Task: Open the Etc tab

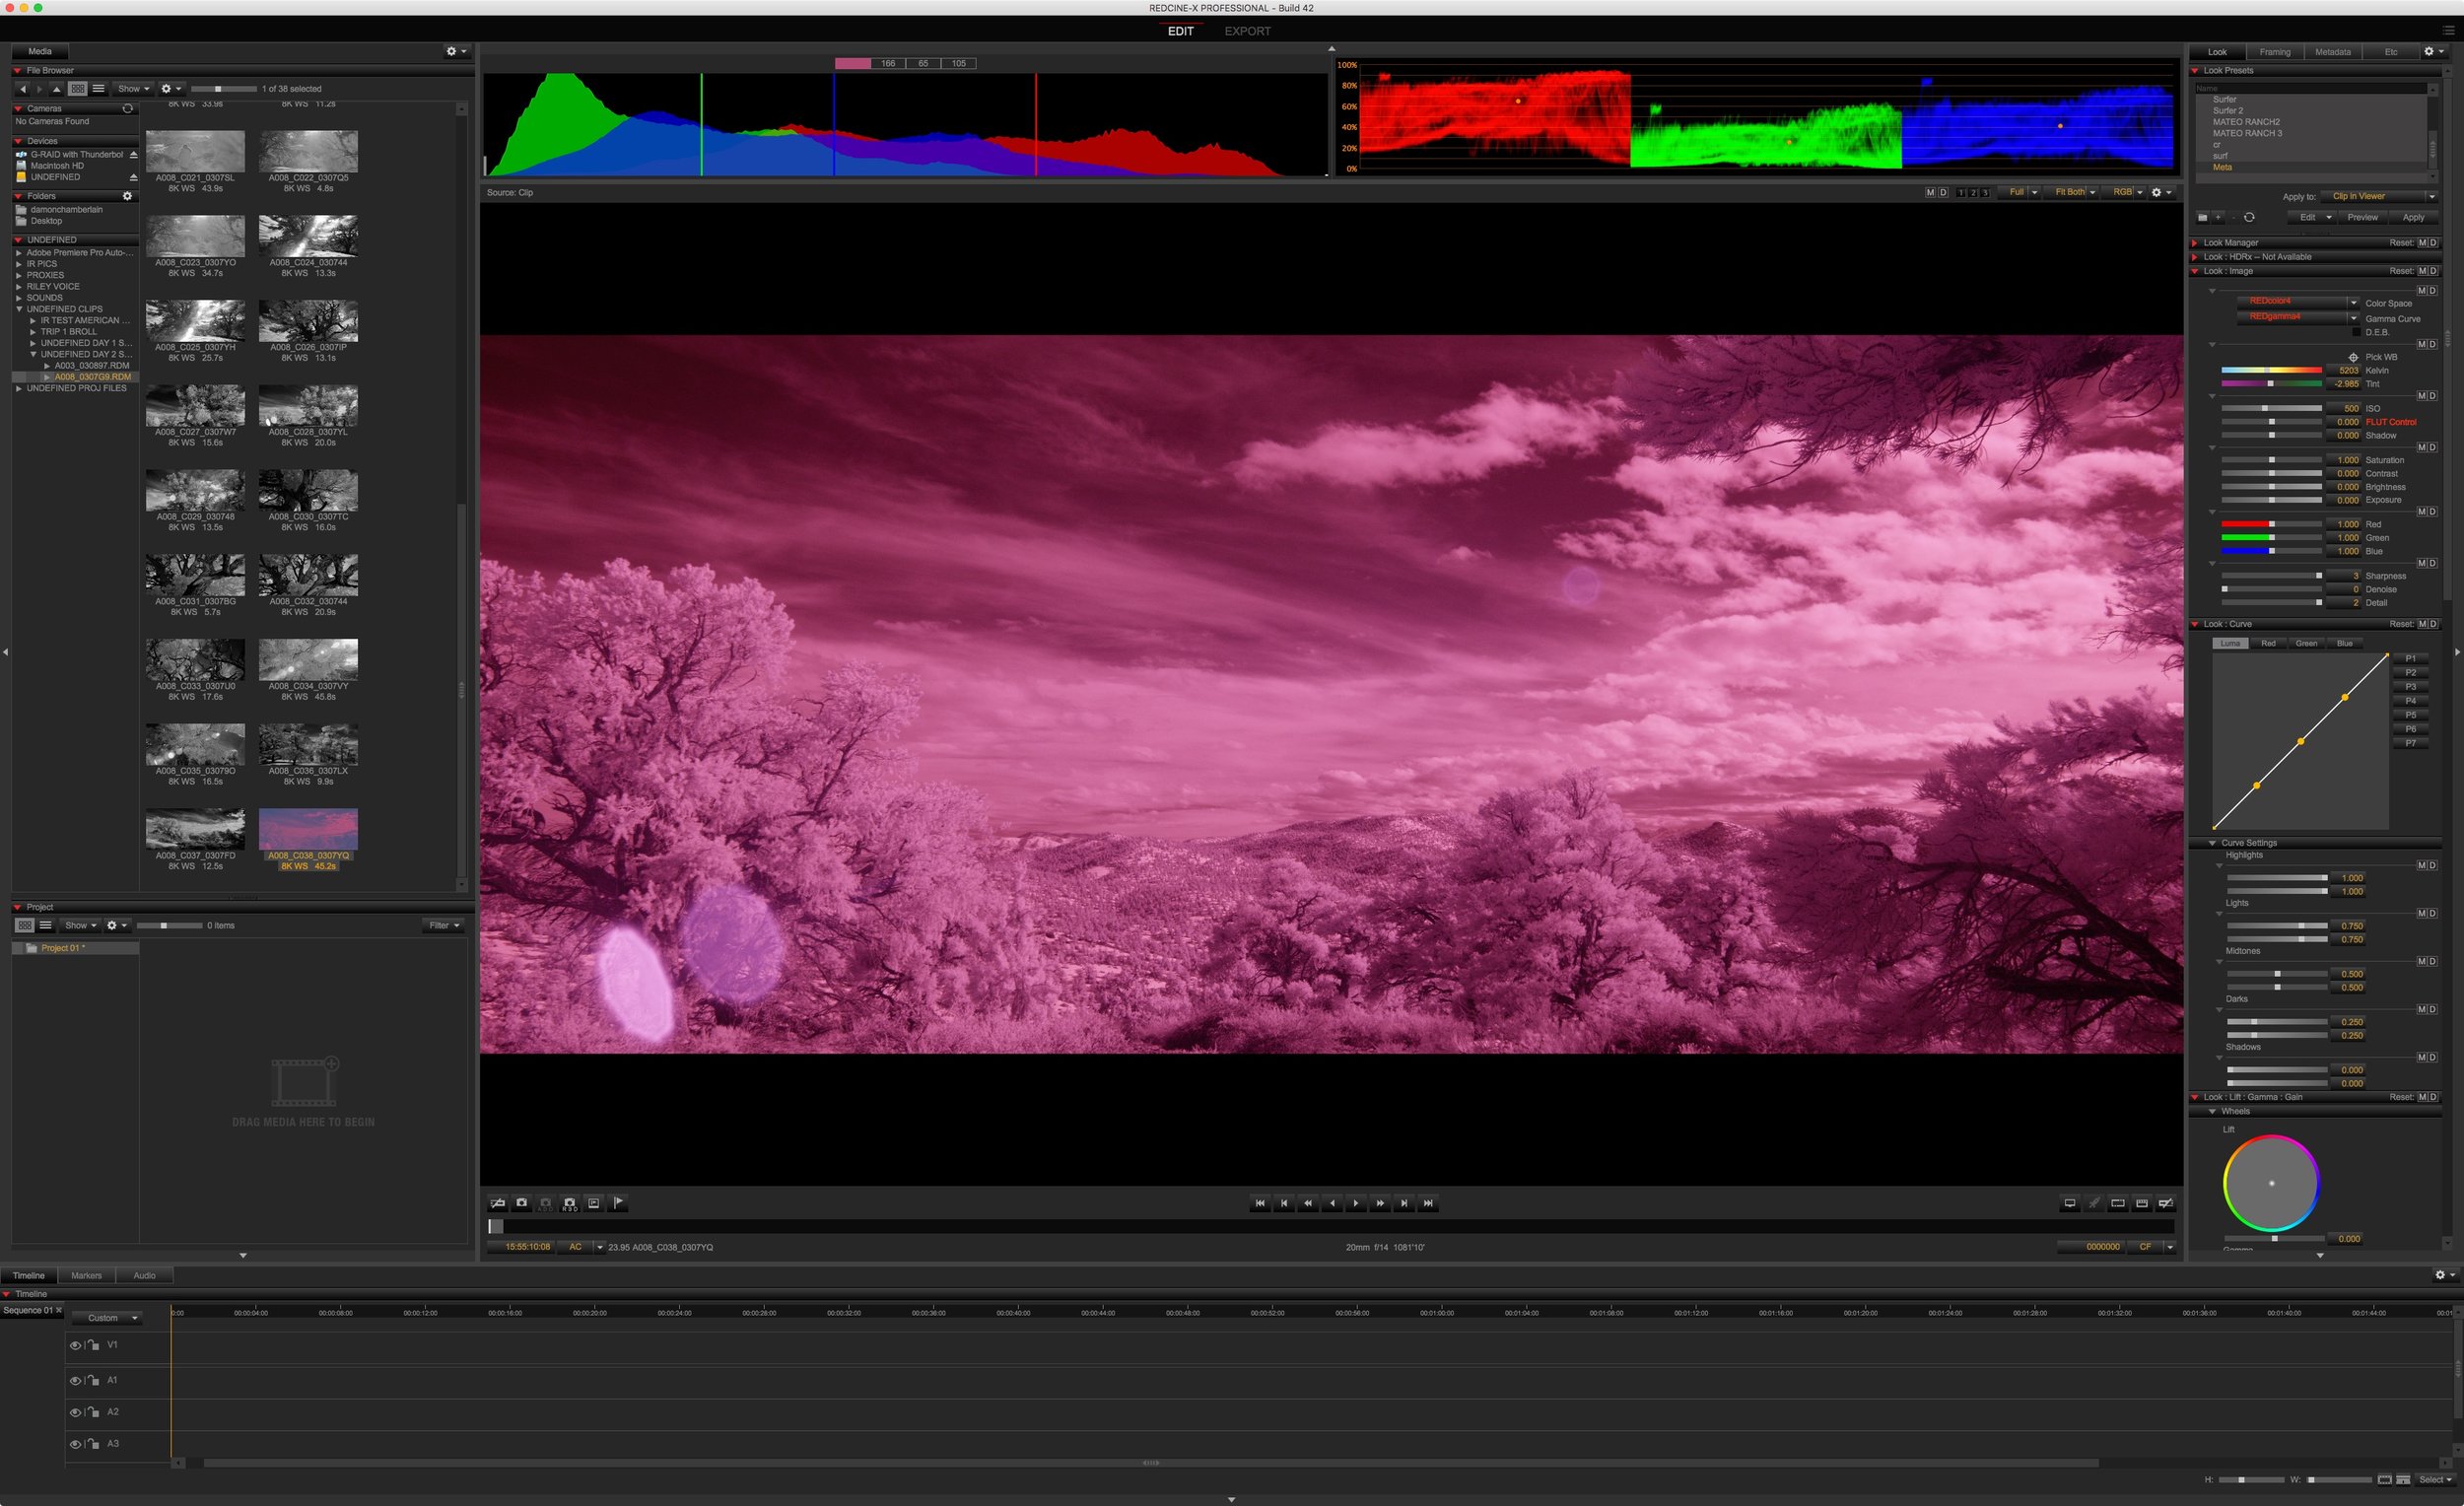Action: pyautogui.click(x=2391, y=52)
